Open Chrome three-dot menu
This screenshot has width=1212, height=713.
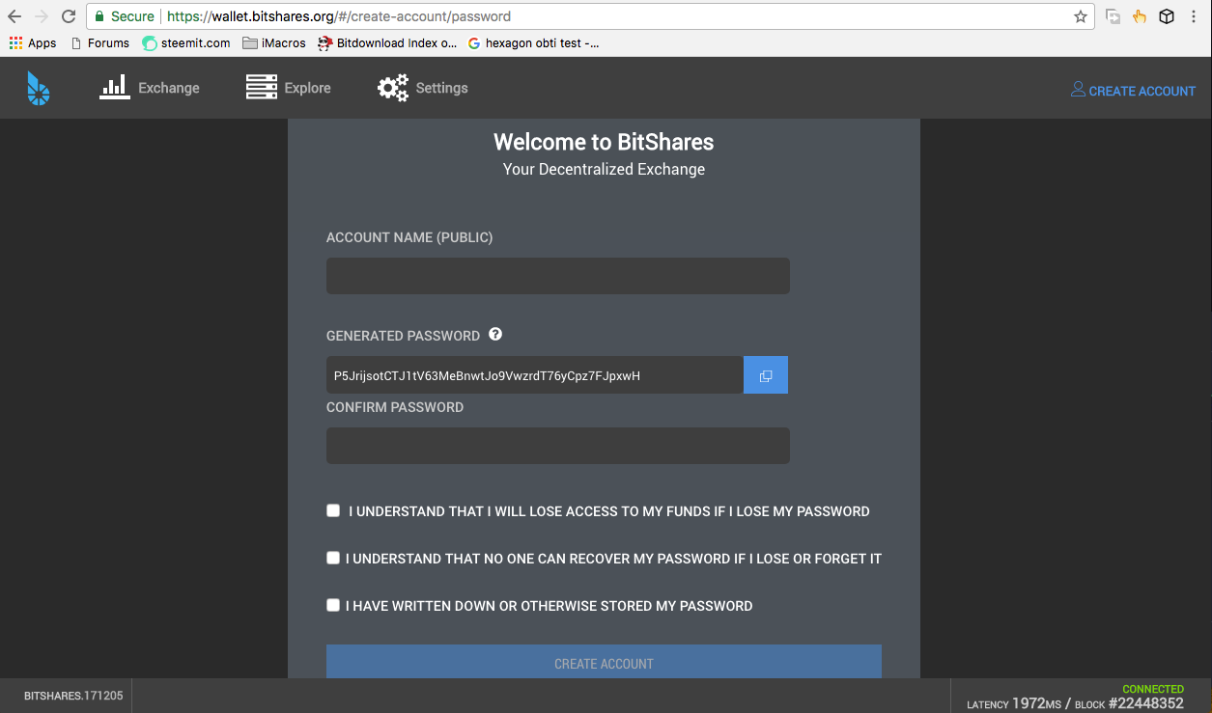(x=1195, y=16)
